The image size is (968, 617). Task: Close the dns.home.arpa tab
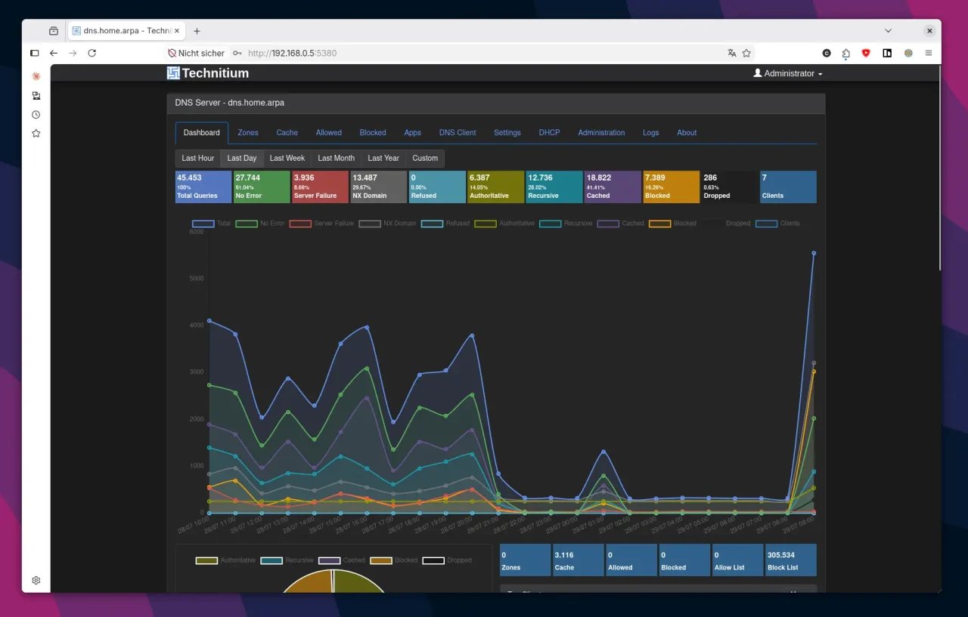pyautogui.click(x=178, y=31)
